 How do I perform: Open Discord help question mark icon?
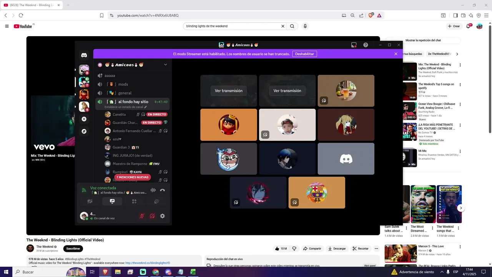coord(366,45)
